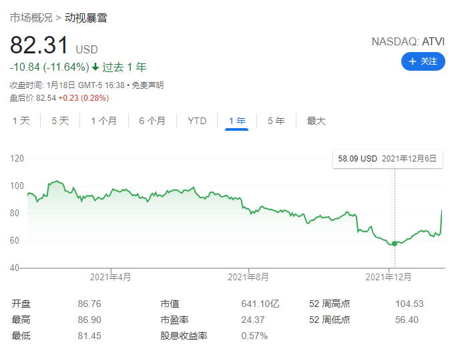458x351 pixels.
Task: Click the 52 周高点 value 104.53
Action: [409, 304]
